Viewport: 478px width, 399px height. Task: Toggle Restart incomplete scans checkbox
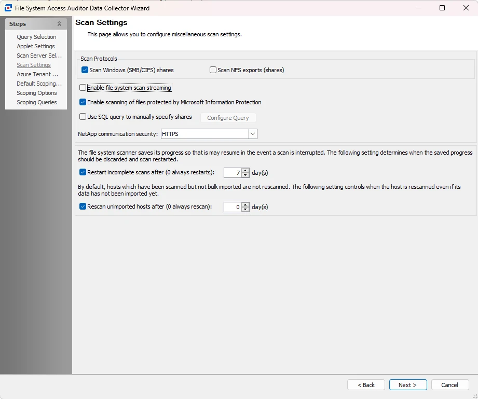83,172
